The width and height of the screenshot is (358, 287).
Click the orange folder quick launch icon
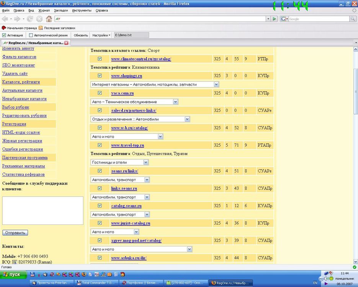pos(110,274)
